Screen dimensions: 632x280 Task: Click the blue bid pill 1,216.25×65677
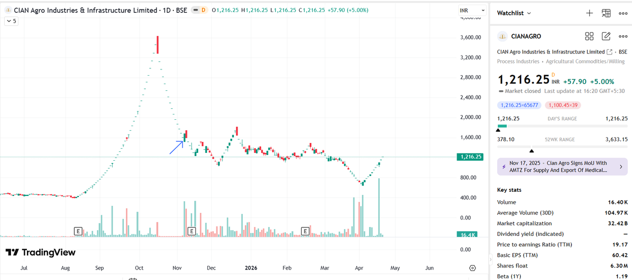519,105
